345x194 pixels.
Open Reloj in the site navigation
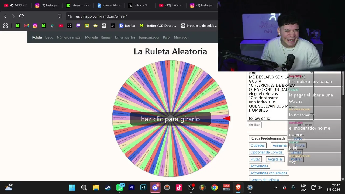(167, 37)
